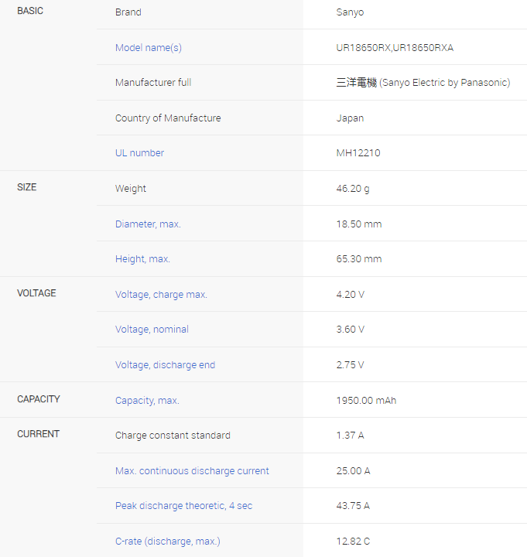Click the 'Diameter, max.' link
Image resolution: width=527 pixels, height=557 pixels.
(148, 224)
